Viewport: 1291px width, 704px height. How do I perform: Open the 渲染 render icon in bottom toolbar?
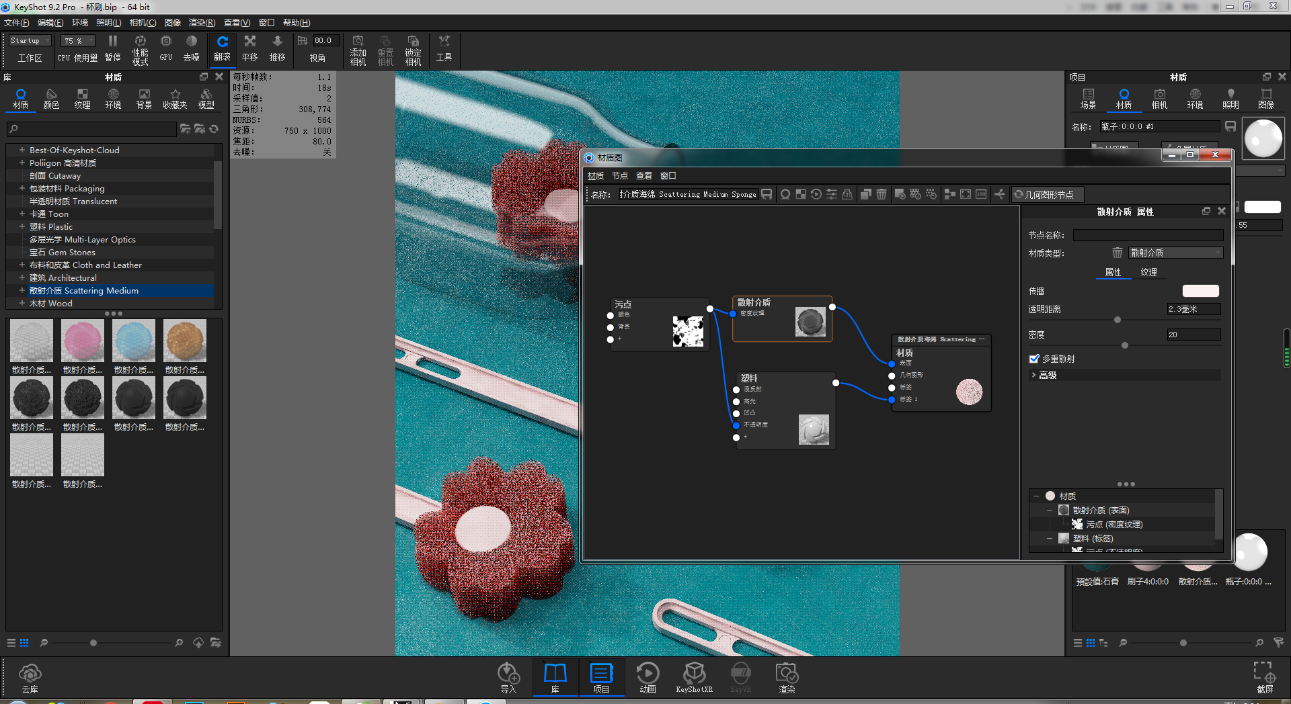click(786, 676)
